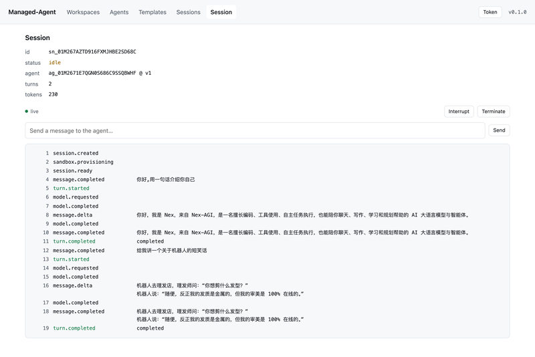The image size is (535, 357).
Task: Click the agent id with v1
Action: click(x=100, y=73)
